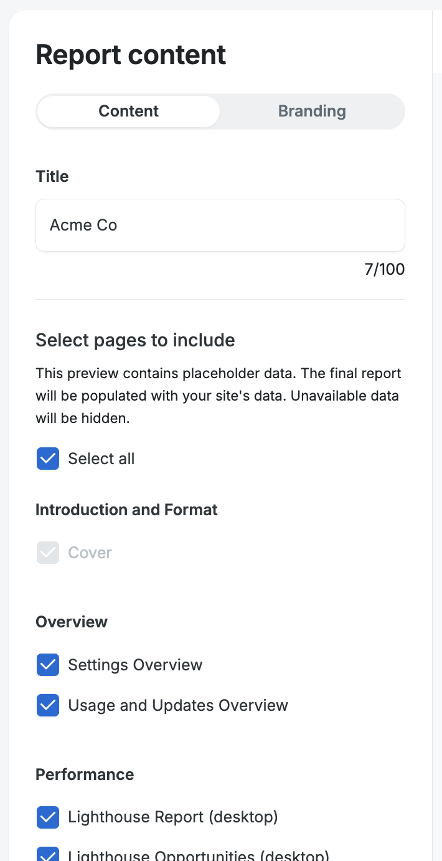Uncheck the Settings Overview checkbox
Image resolution: width=442 pixels, height=861 pixels.
(48, 665)
